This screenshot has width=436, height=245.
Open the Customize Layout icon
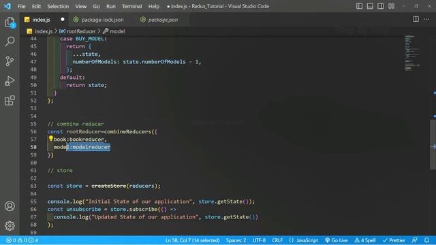391,6
